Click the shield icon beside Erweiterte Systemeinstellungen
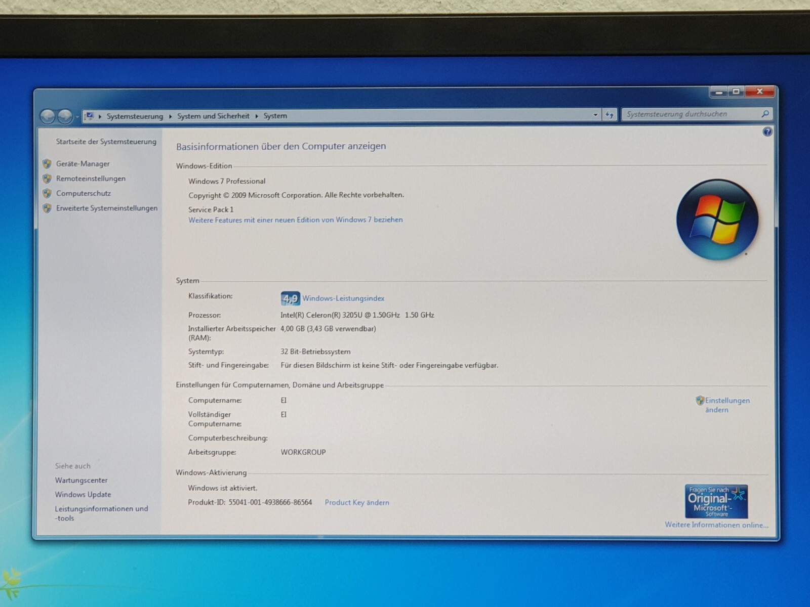 47,208
